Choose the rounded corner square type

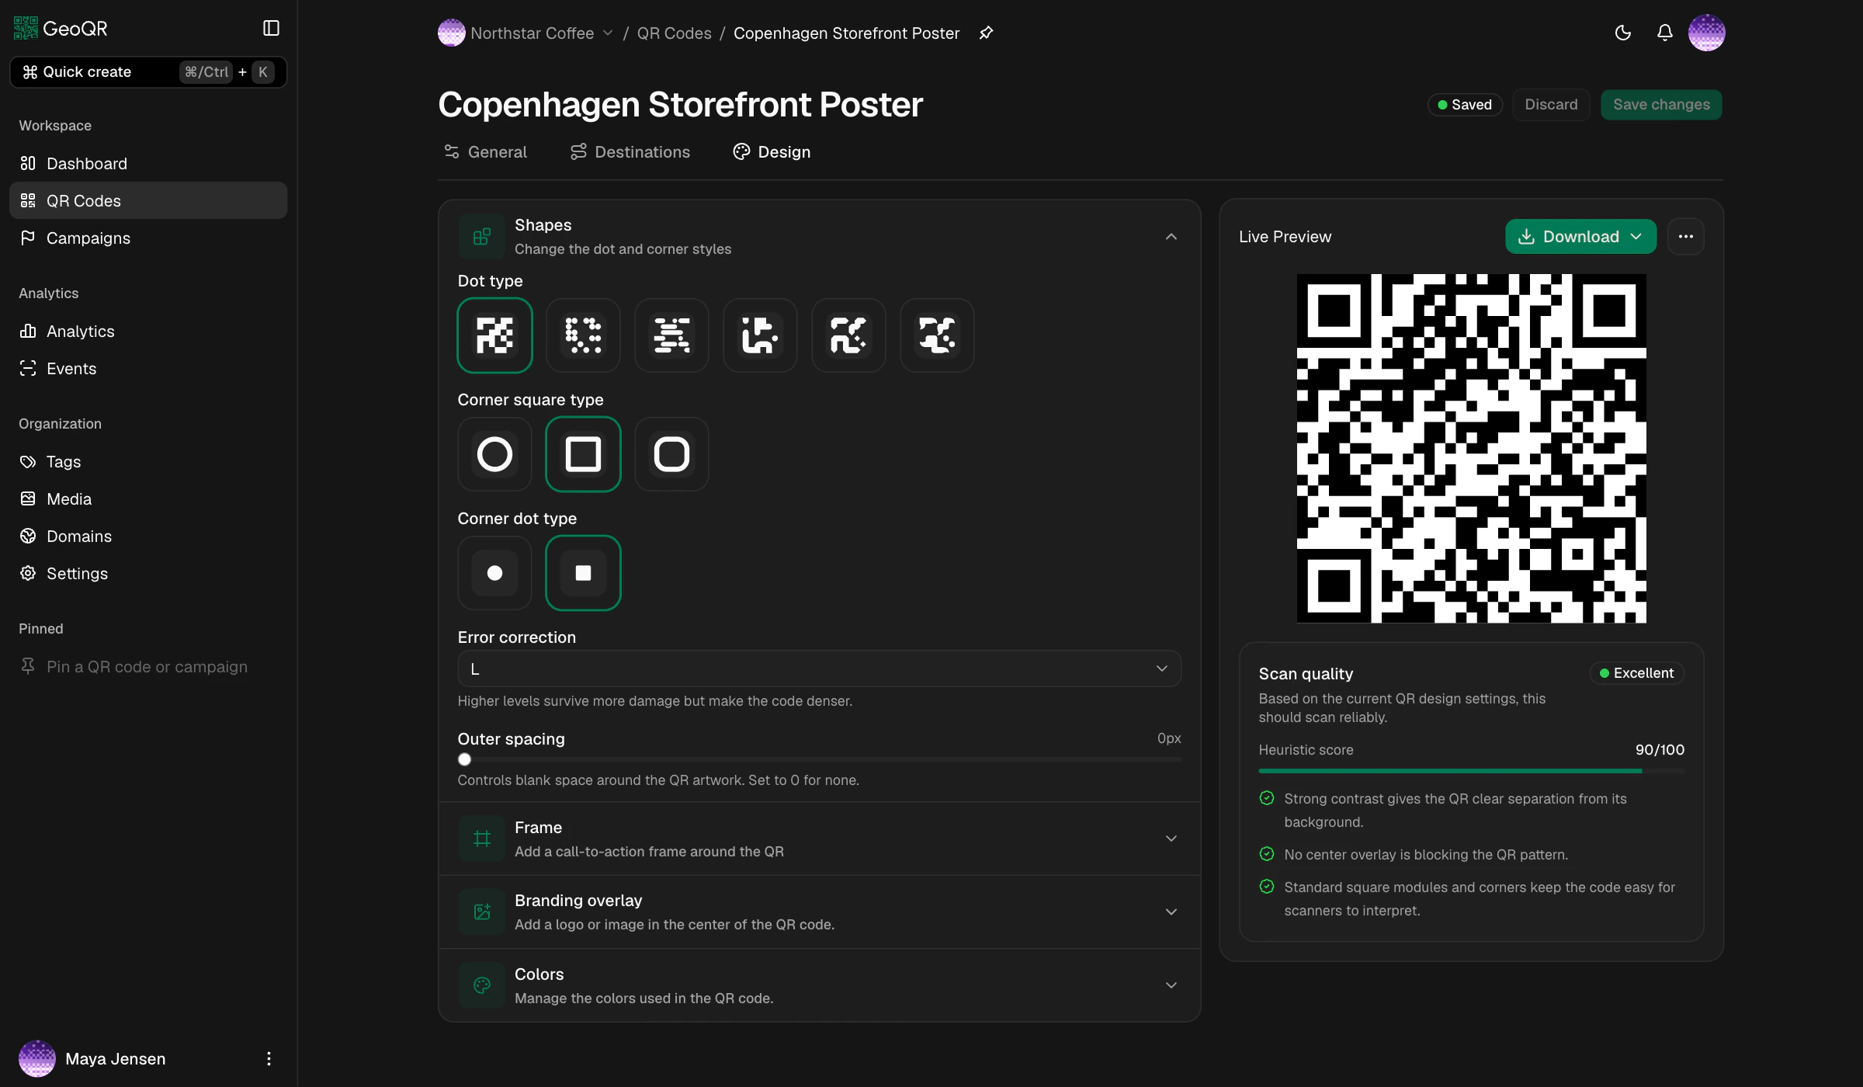point(671,454)
